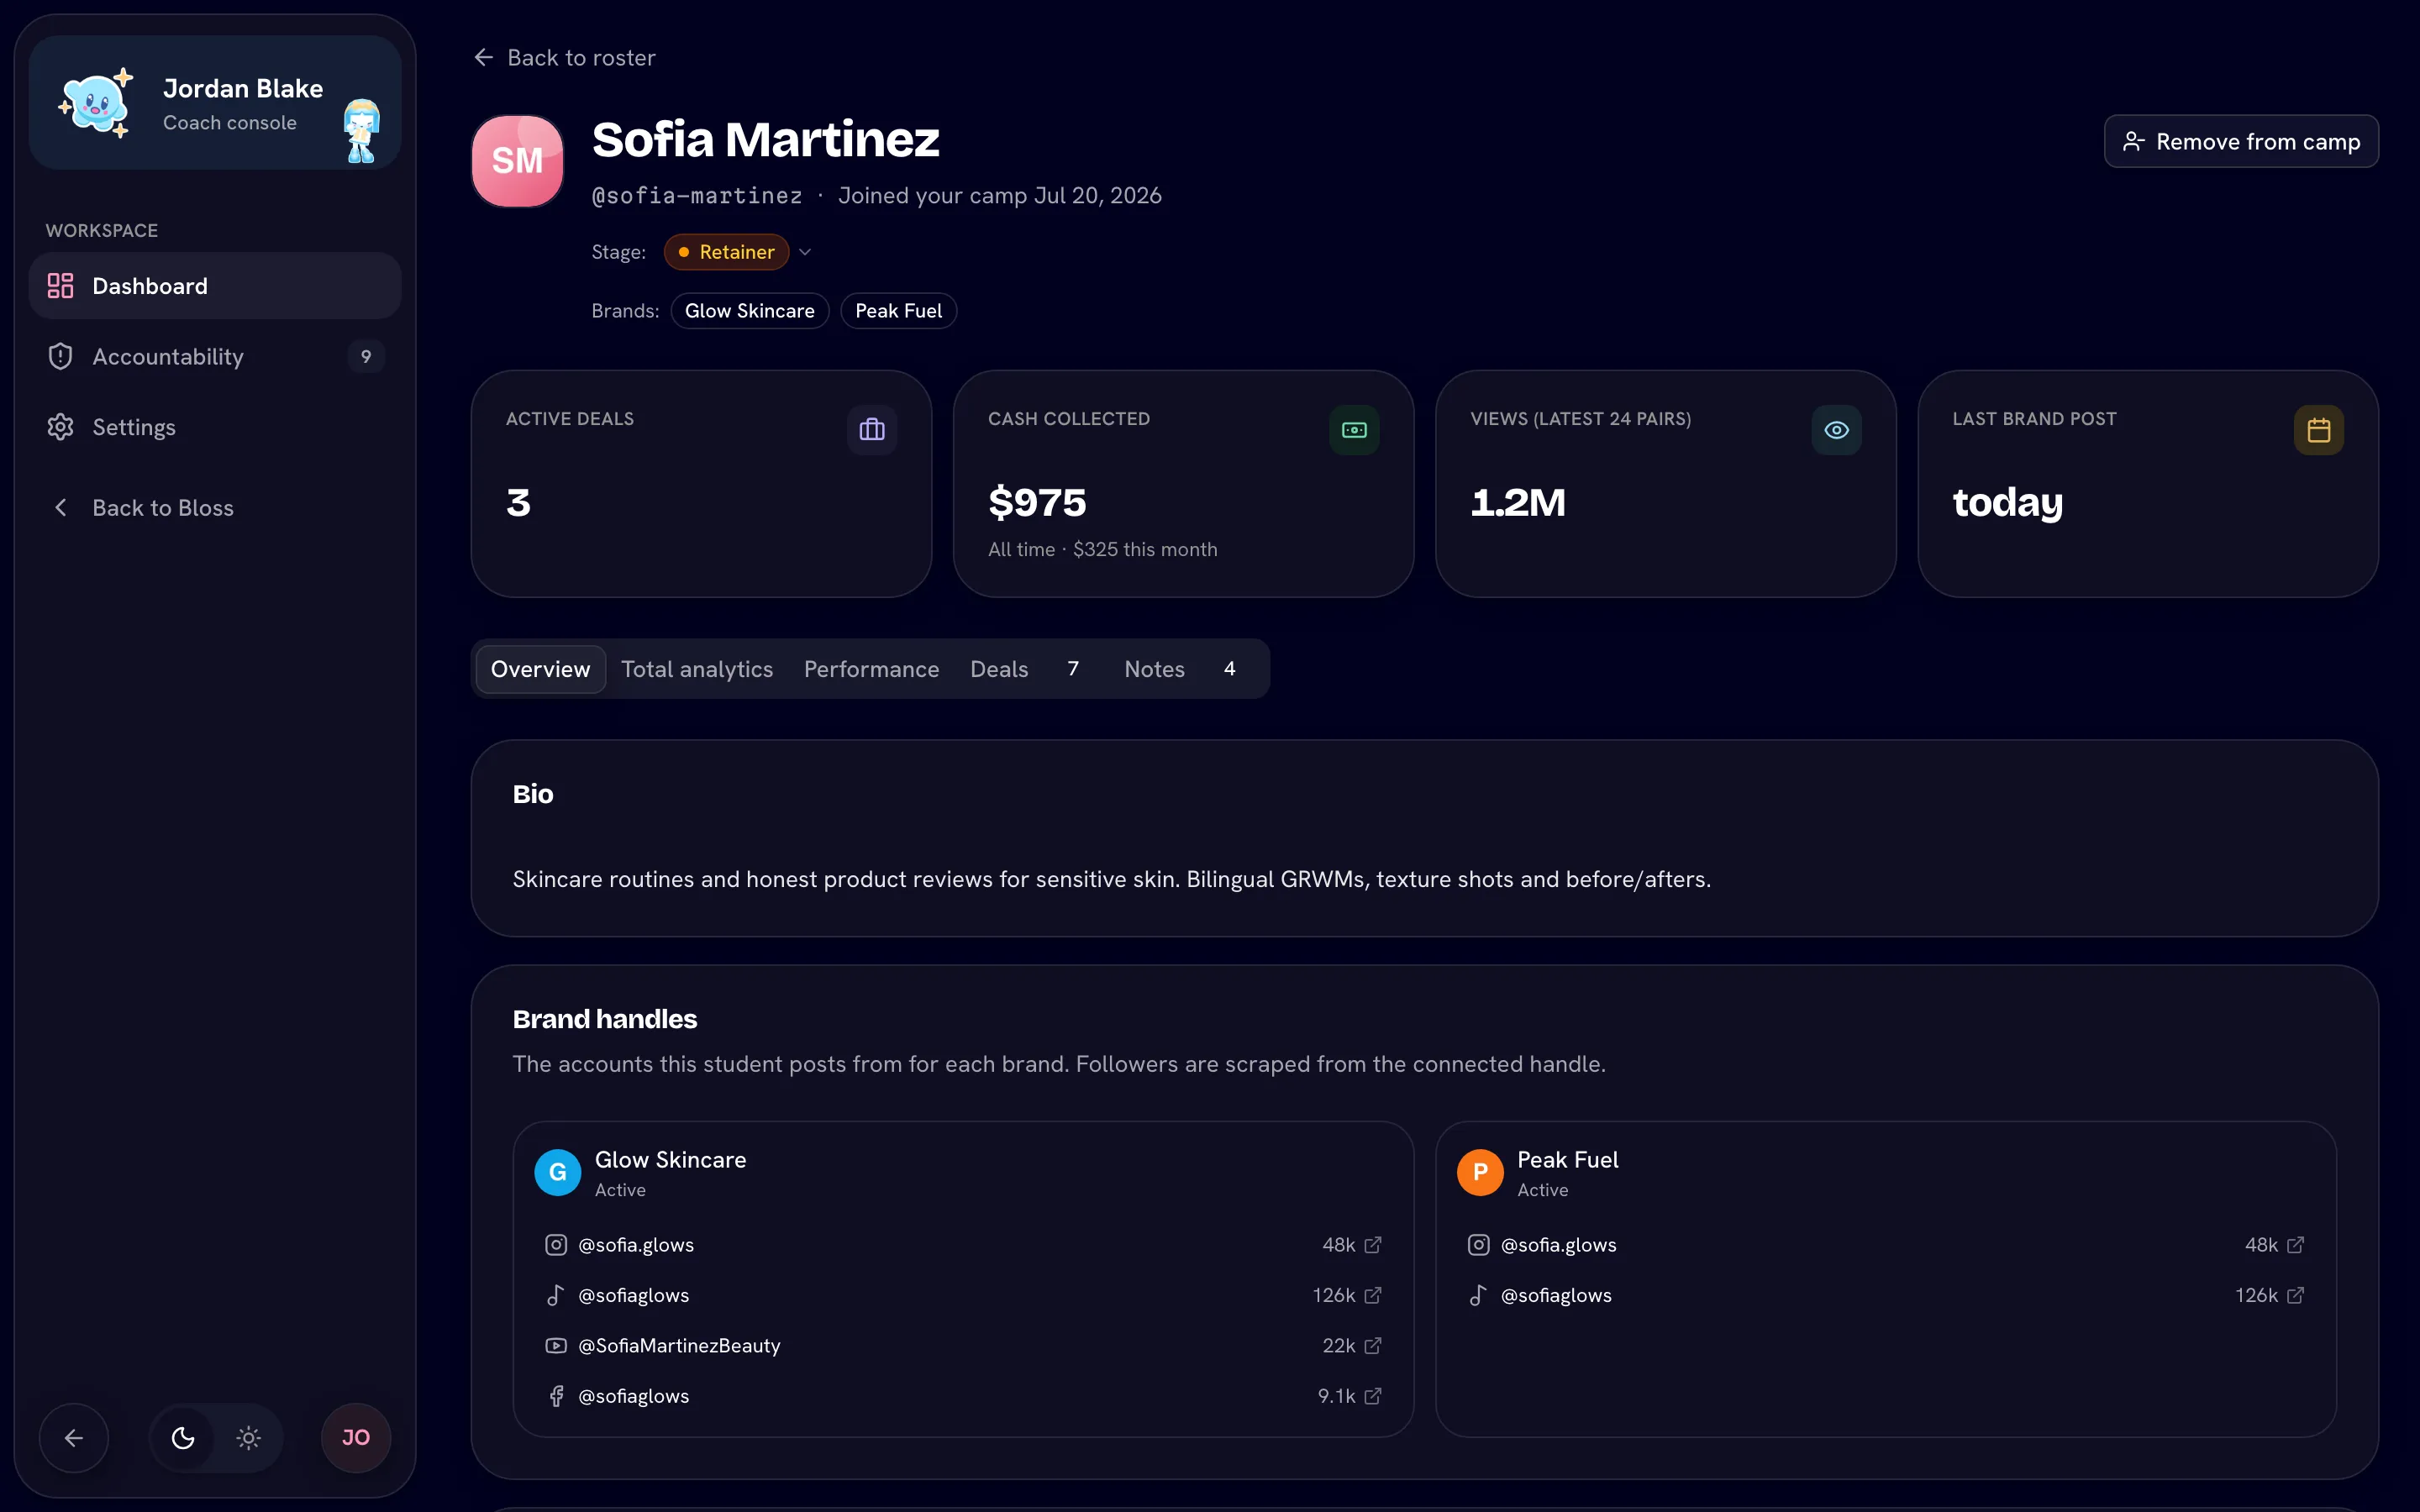
Task: Open external link for Facebook @sofiaglows 9.1k
Action: coord(1372,1396)
